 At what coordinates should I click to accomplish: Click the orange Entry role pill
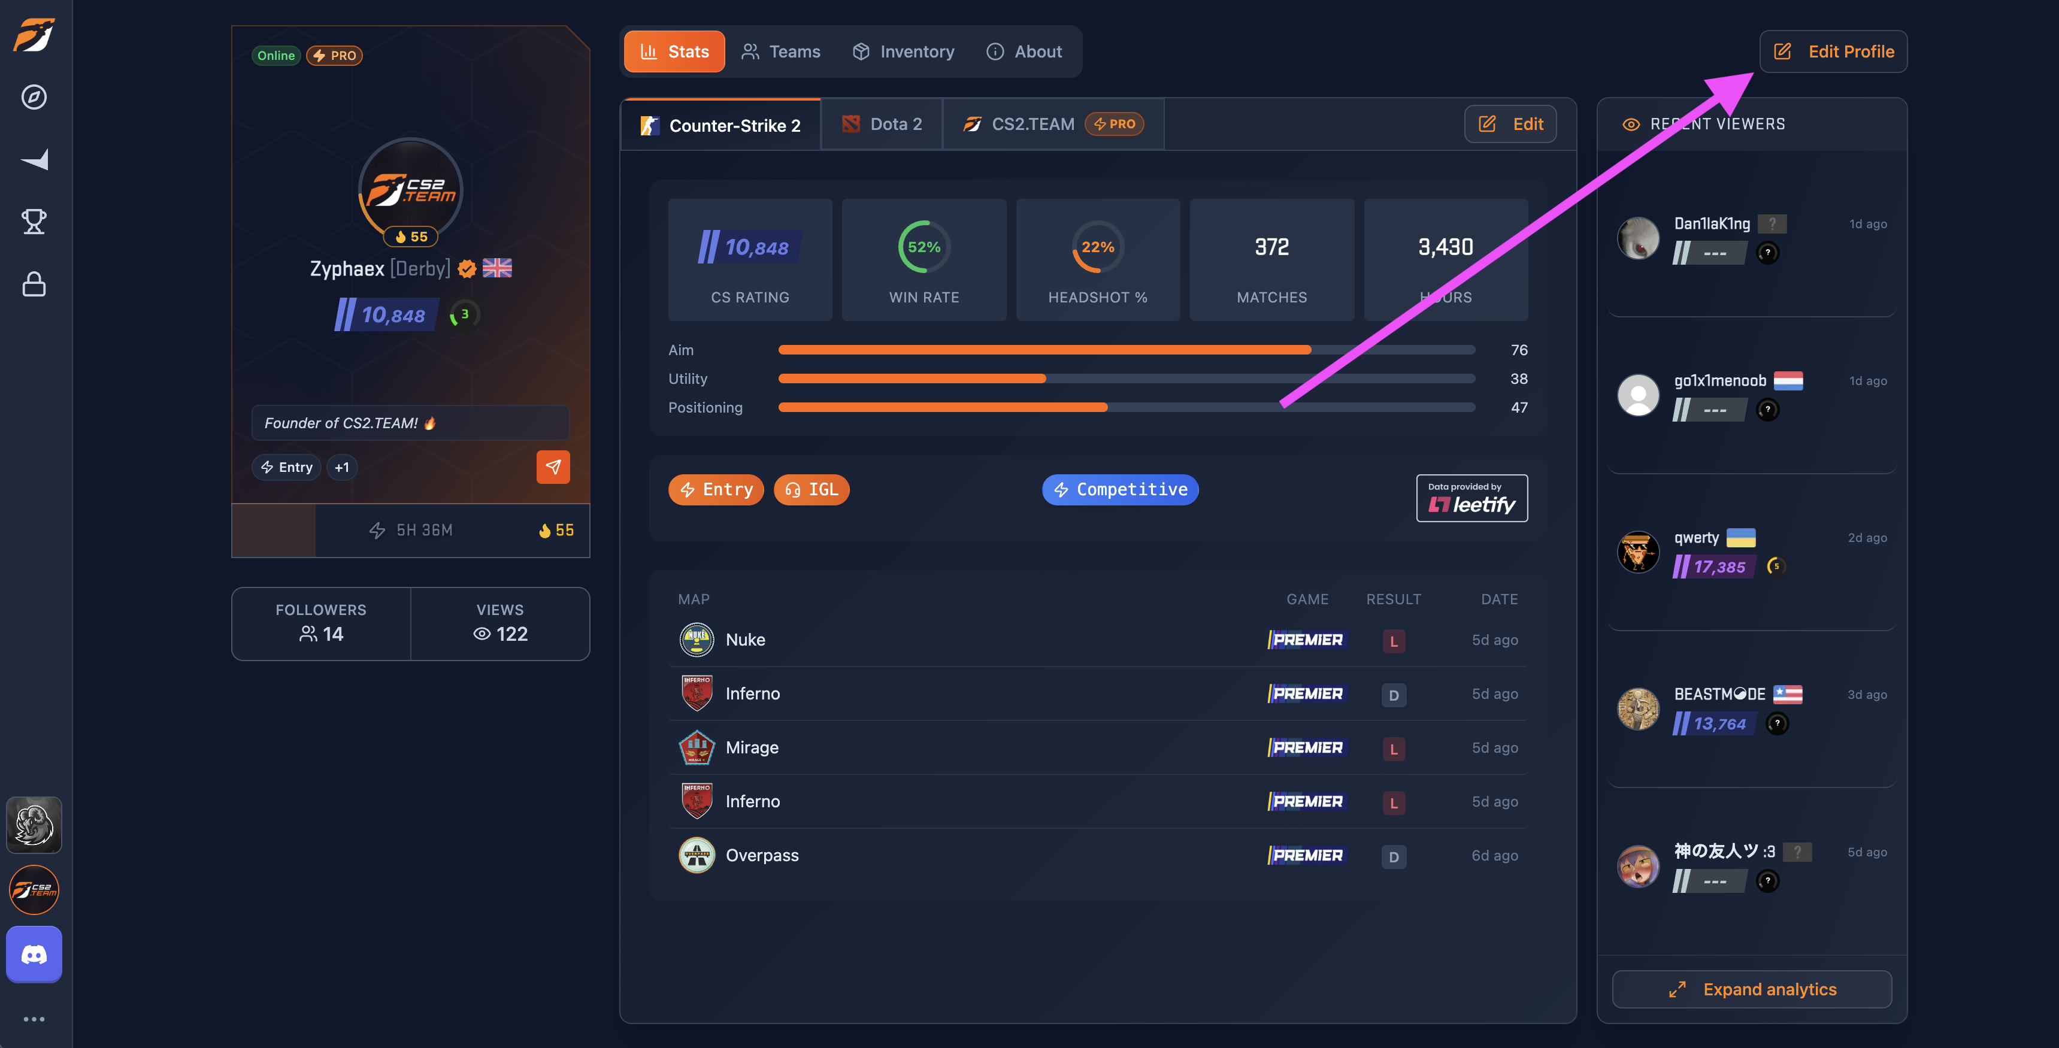tap(716, 489)
